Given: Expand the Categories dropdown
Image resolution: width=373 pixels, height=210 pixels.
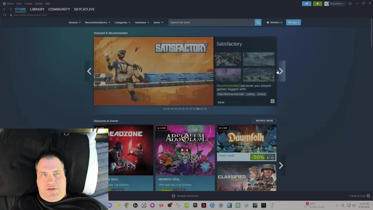Looking at the screenshot, I should click(x=122, y=22).
